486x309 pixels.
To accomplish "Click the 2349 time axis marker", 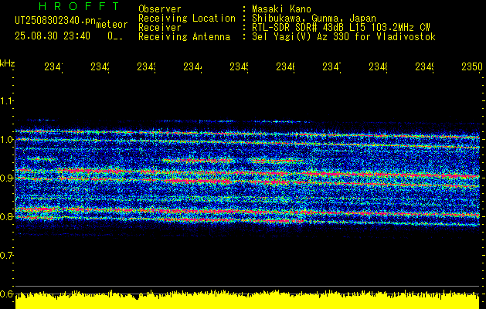I will [425, 66].
